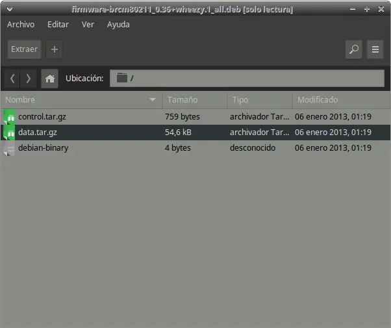This screenshot has width=391, height=328.
Task: Sort by the Modificado column
Action: click(341, 100)
